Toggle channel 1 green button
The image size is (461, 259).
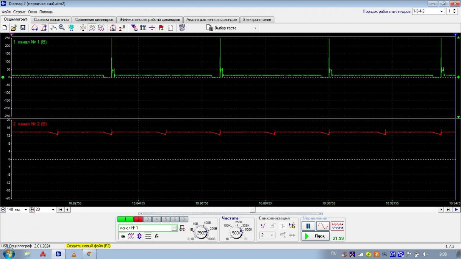[x=125, y=219]
